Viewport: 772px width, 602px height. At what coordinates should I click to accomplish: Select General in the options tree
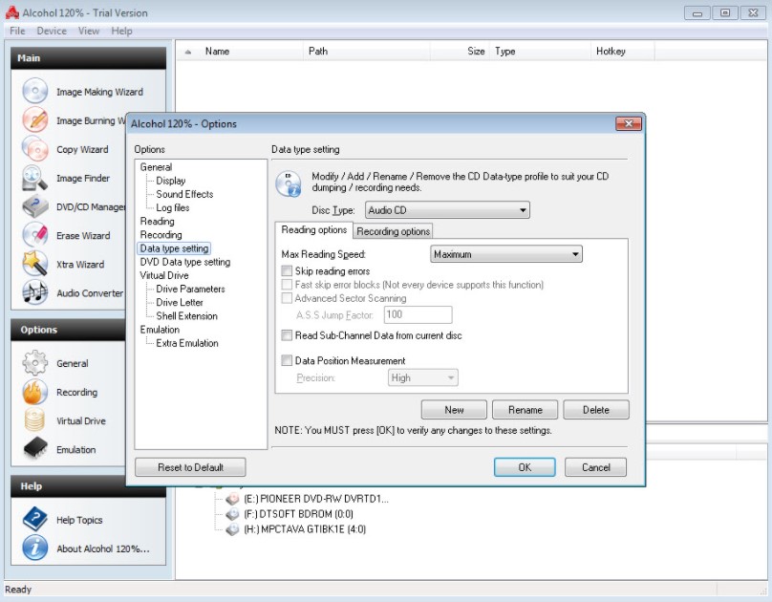click(x=156, y=167)
